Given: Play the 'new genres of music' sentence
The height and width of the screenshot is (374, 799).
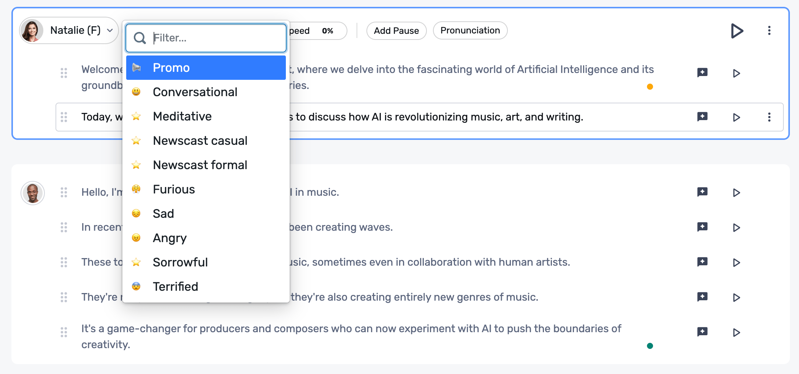Looking at the screenshot, I should (736, 298).
